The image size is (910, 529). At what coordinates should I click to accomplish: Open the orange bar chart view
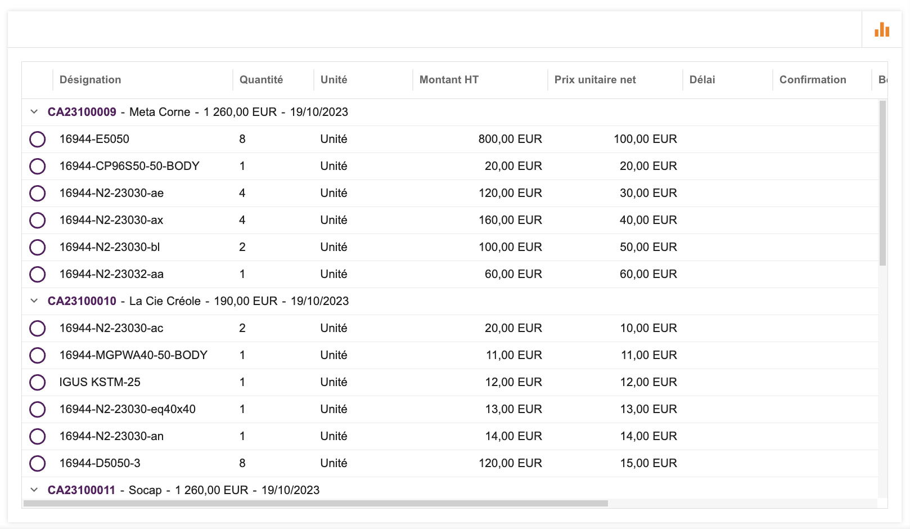coord(881,30)
